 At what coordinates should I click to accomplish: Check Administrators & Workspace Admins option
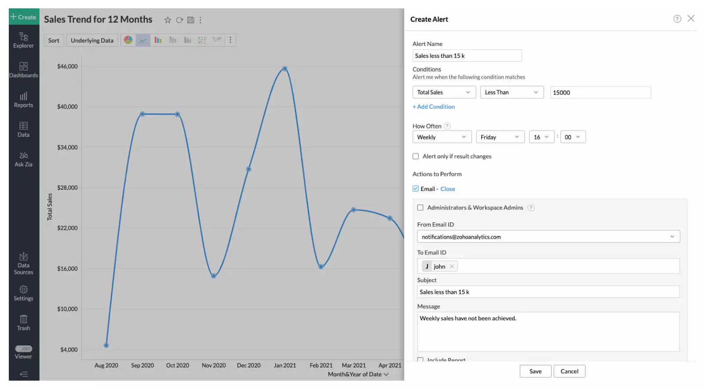pyautogui.click(x=420, y=208)
